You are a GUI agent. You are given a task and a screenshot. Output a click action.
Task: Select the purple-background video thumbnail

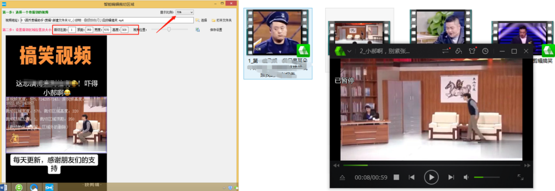[523, 38]
